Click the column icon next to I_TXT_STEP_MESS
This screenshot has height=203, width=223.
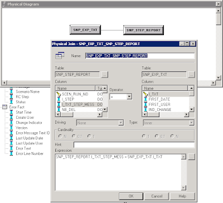click(x=59, y=104)
